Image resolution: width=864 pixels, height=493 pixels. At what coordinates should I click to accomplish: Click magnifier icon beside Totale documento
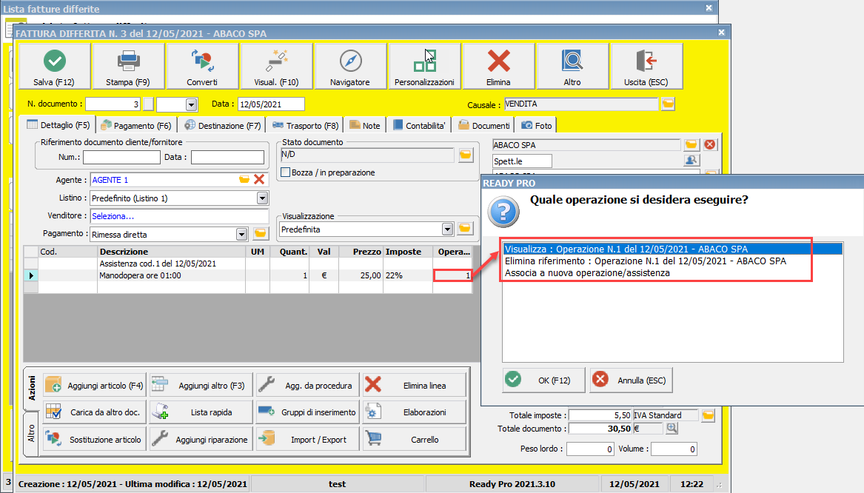(672, 428)
